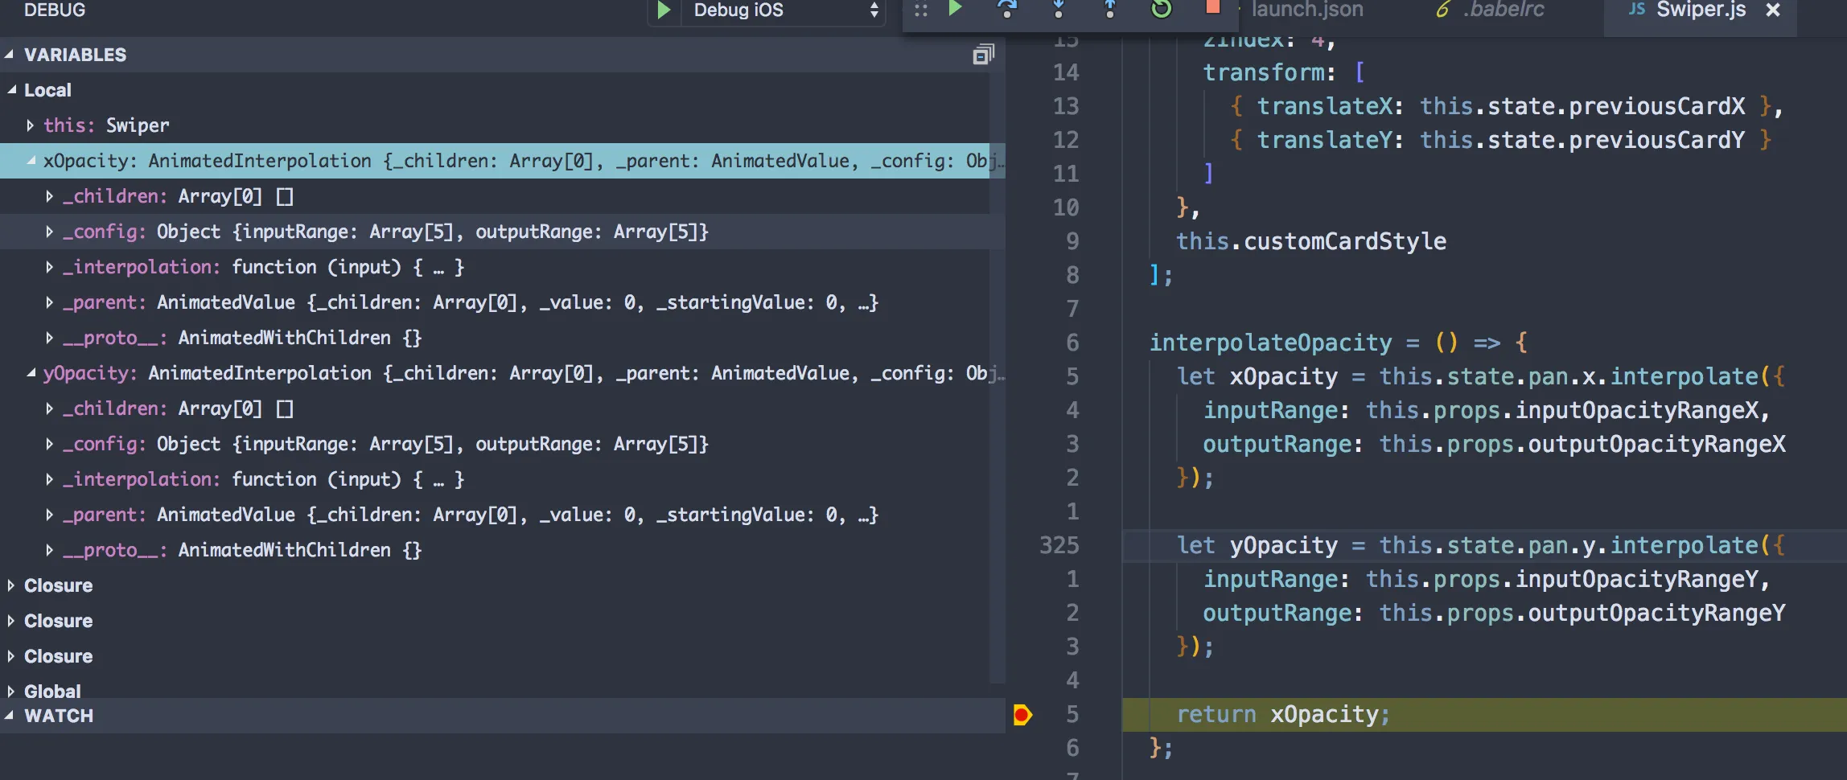The height and width of the screenshot is (780, 1847).
Task: Expand __proto__ under yOpacity
Action: point(50,550)
